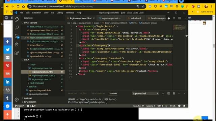216x121 pixels.
Task: Go back in Chrome browser
Action: coord(7,6)
